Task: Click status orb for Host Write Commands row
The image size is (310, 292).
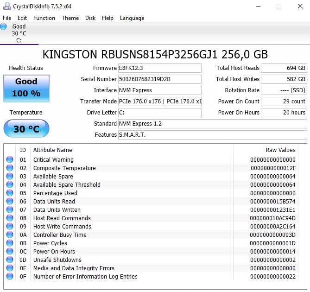Action: point(10,226)
